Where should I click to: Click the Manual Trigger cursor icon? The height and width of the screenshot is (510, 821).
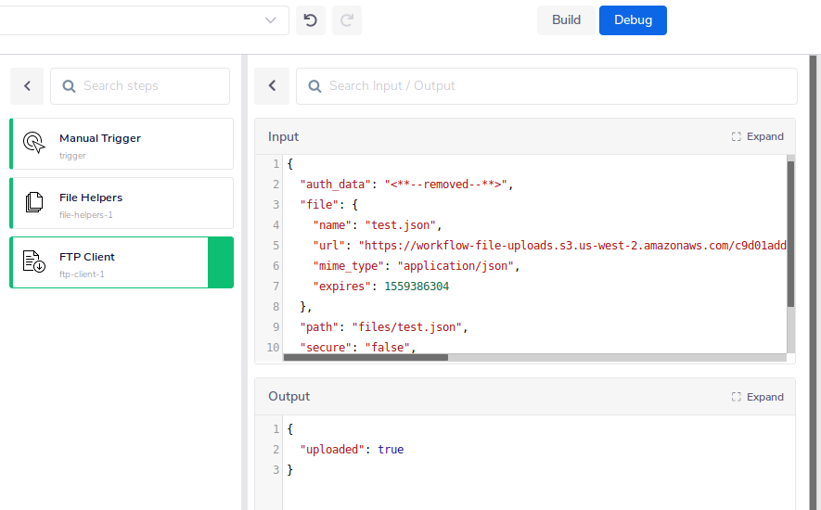34,144
